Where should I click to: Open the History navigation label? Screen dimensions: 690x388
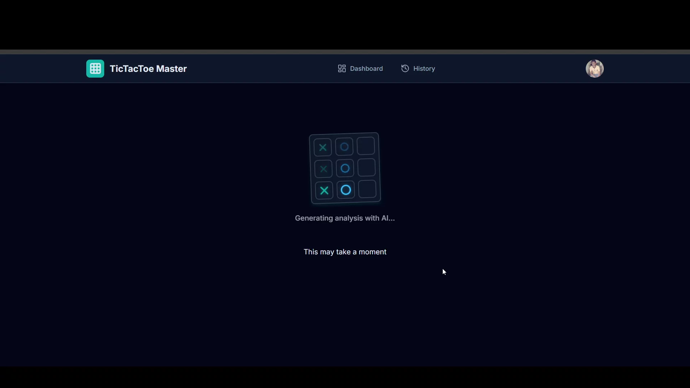pyautogui.click(x=424, y=69)
